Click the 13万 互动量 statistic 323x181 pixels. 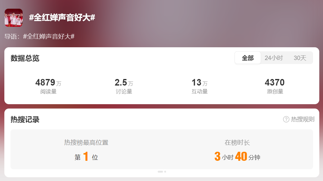coord(200,86)
